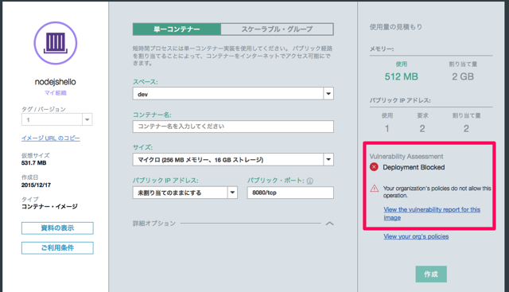
Task: Open the タグ / バージョン dropdown
Action: [x=56, y=119]
